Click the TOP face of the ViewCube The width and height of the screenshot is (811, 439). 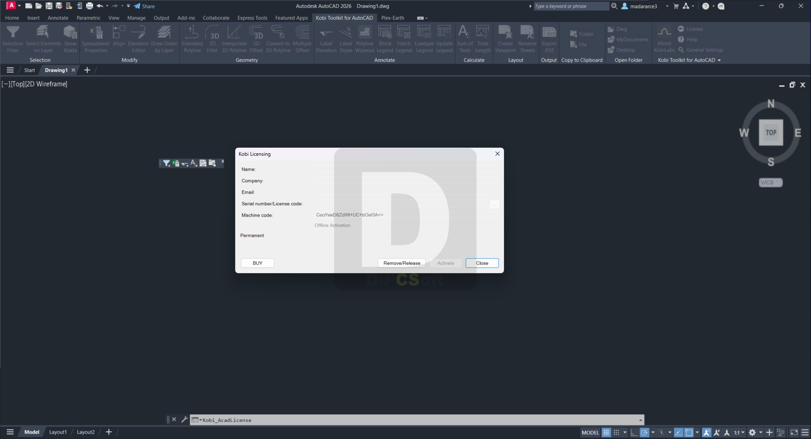(771, 132)
